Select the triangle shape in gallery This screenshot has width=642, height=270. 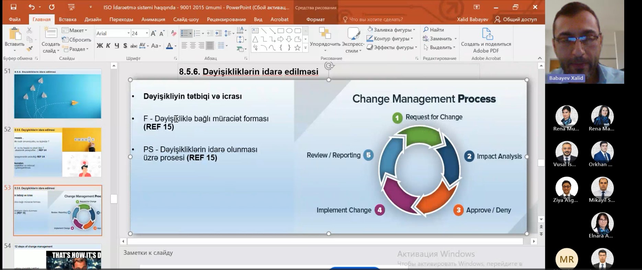(x=255, y=39)
